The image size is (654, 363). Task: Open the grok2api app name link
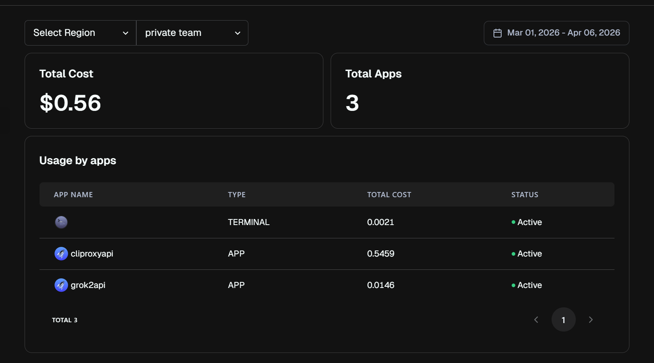coord(88,285)
